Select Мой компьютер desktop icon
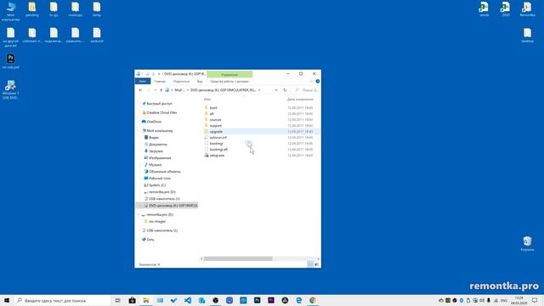Screen dimensions: 544x306 click(x=11, y=11)
